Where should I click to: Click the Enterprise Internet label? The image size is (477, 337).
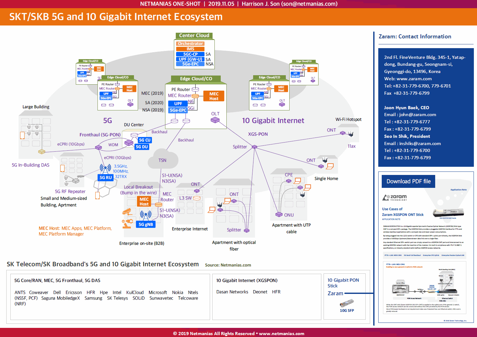point(190,229)
